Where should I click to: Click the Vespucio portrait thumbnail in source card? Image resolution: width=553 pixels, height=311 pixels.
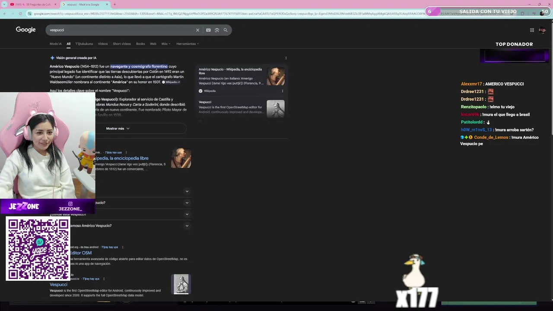click(276, 76)
